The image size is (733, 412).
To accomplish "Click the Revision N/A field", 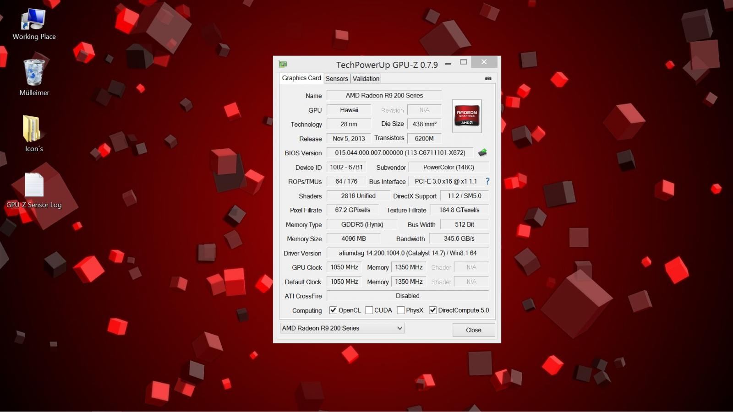I will (x=424, y=110).
